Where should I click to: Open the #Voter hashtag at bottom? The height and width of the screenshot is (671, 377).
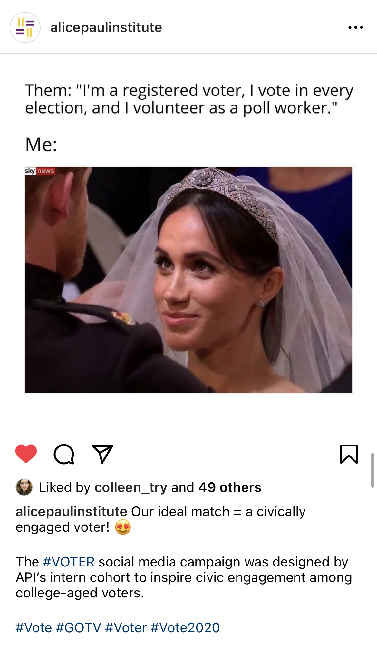click(x=126, y=628)
